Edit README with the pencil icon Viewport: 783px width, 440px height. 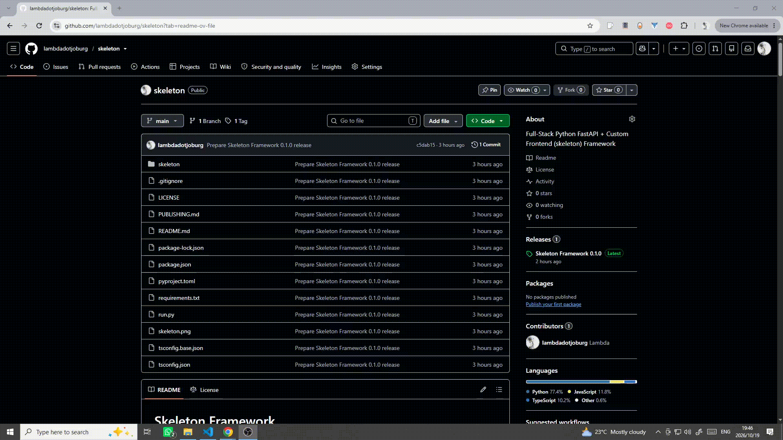[x=483, y=390]
